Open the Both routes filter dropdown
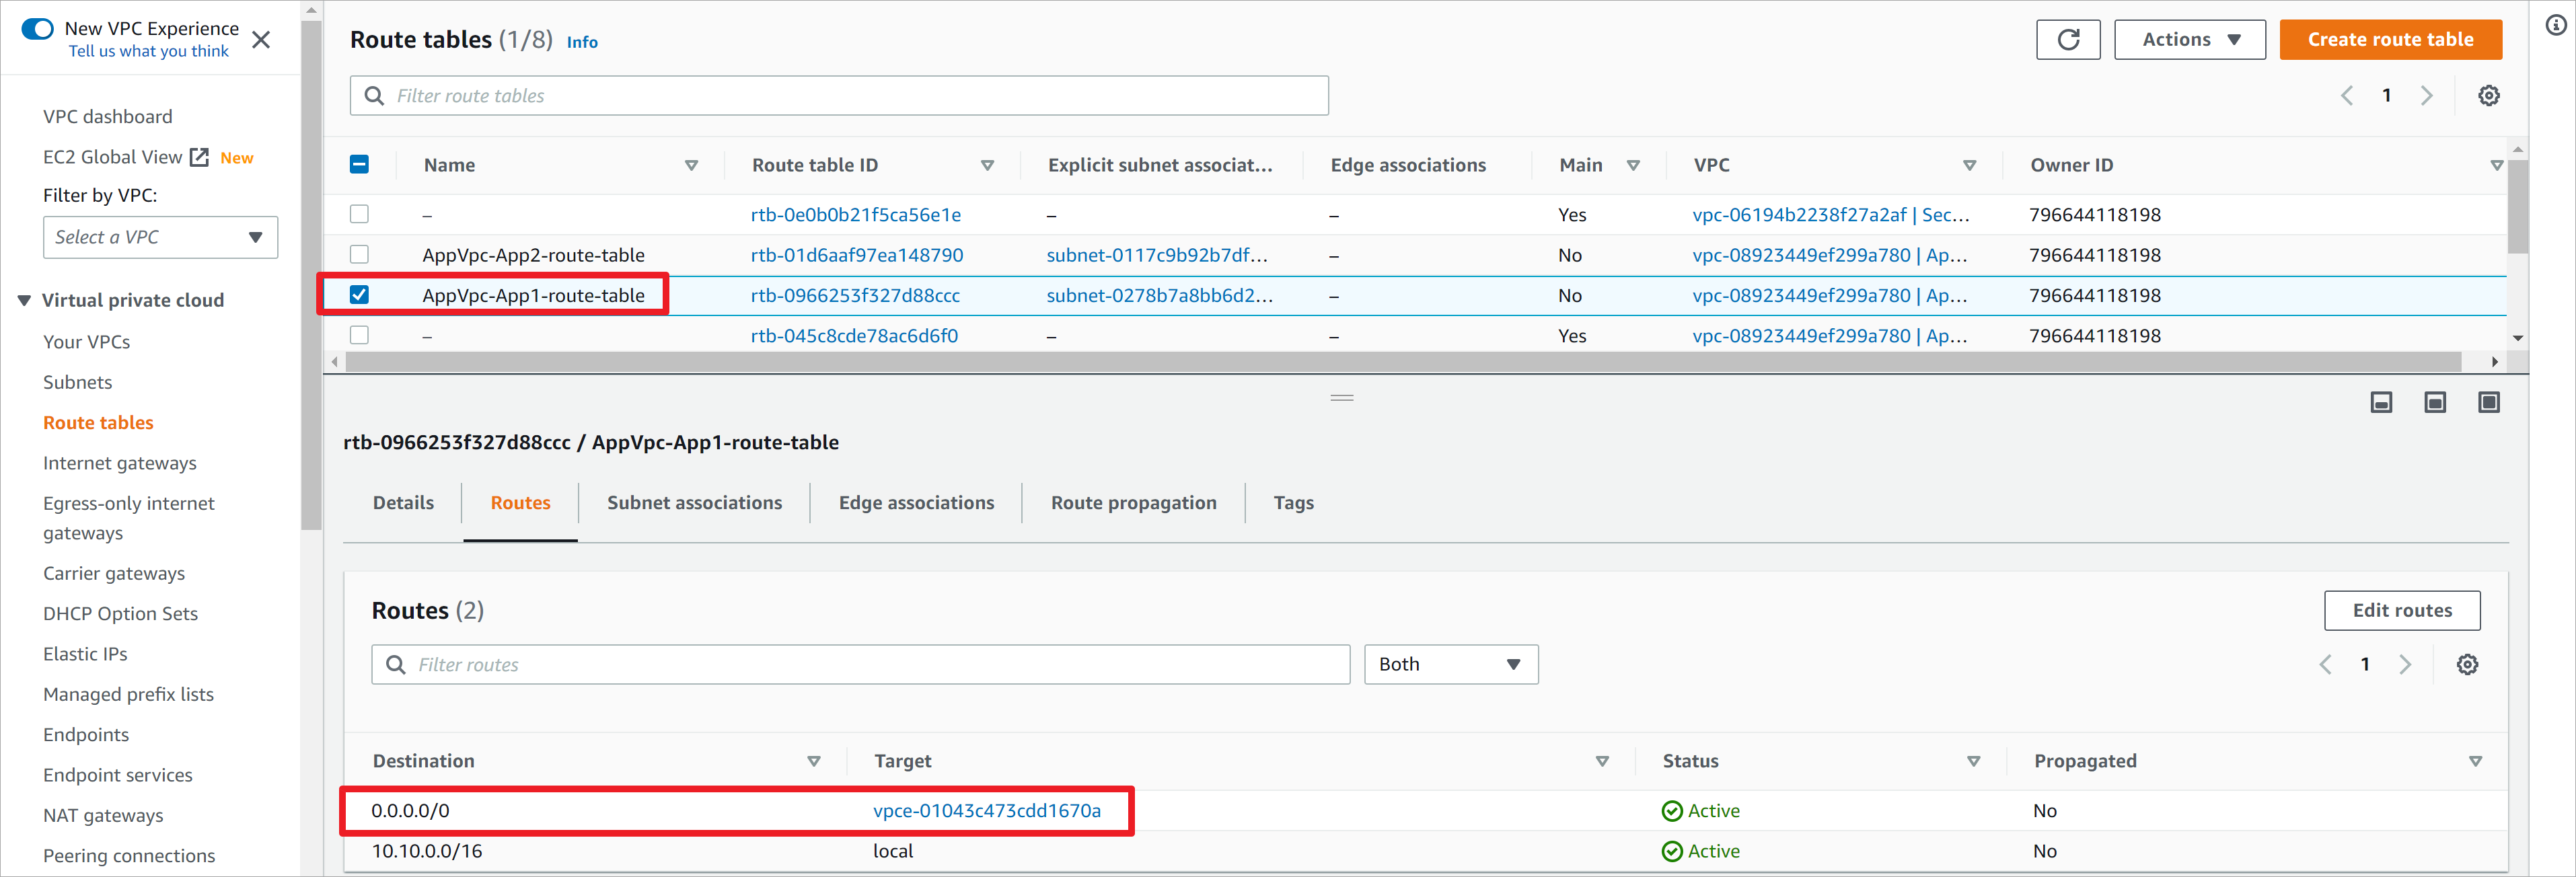2576x877 pixels. [x=1450, y=665]
